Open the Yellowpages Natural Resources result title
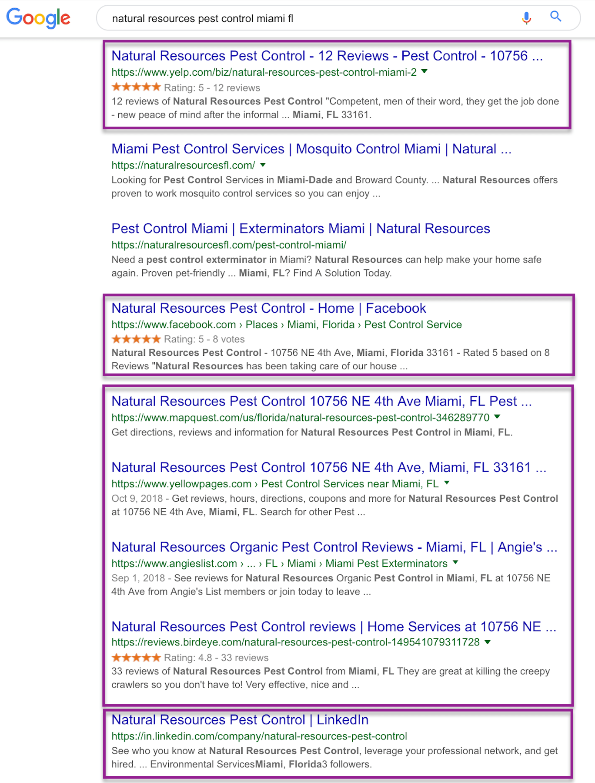This screenshot has width=595, height=783. 329,467
